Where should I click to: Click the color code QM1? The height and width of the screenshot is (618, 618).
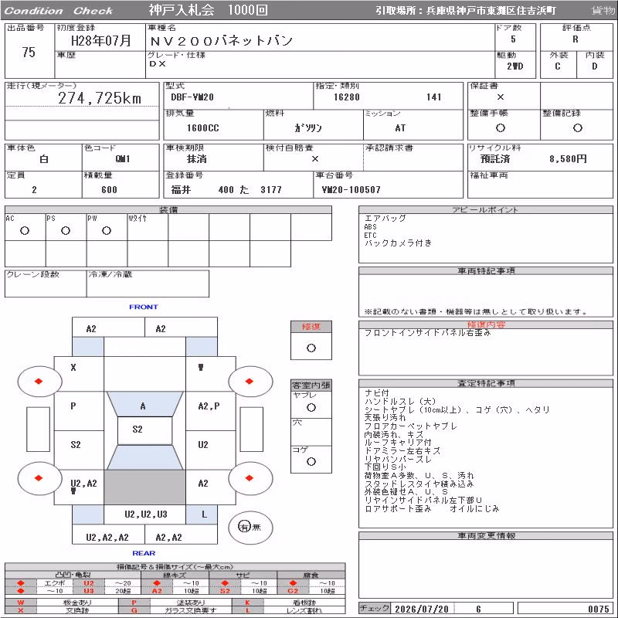coord(123,159)
